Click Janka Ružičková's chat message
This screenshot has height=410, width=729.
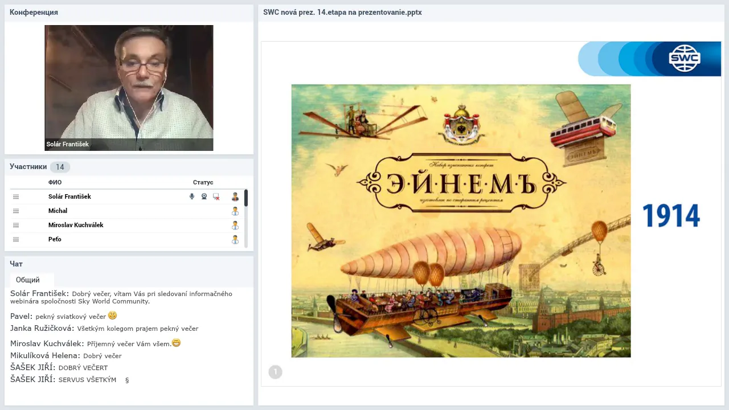tap(104, 329)
